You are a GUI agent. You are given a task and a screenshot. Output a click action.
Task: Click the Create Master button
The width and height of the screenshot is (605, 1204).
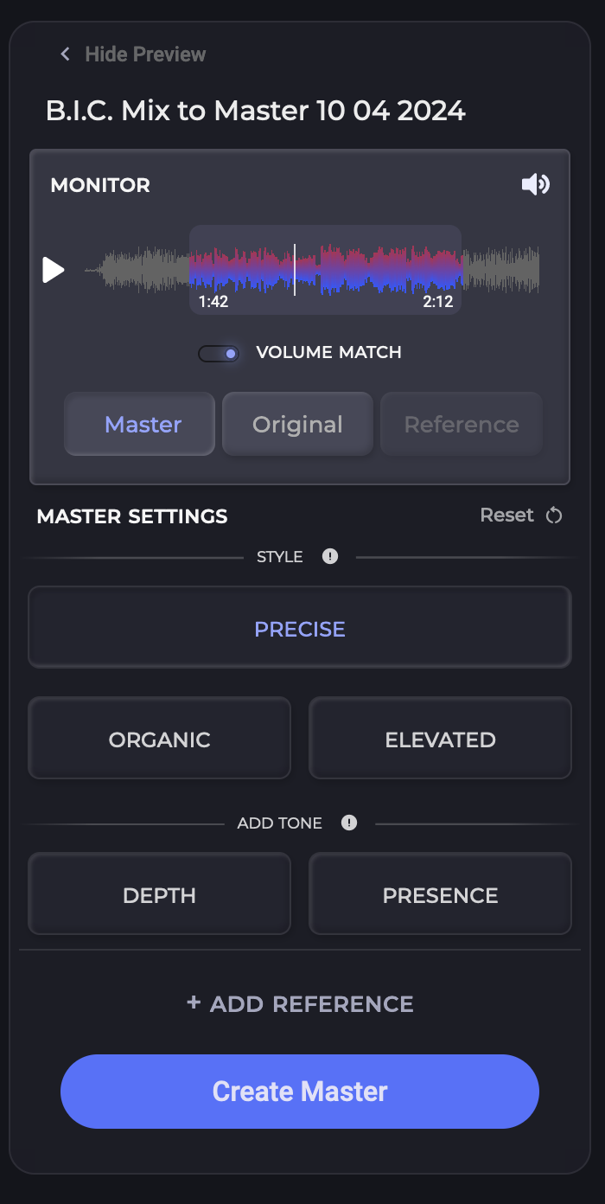(299, 1091)
